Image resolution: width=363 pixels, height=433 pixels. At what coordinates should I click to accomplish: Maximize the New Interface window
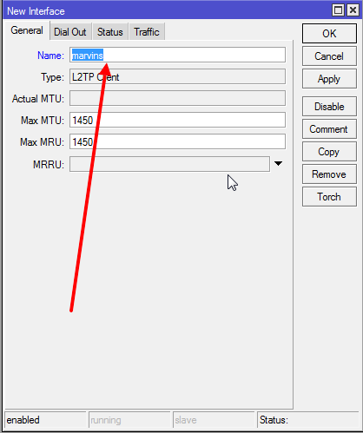click(x=338, y=10)
